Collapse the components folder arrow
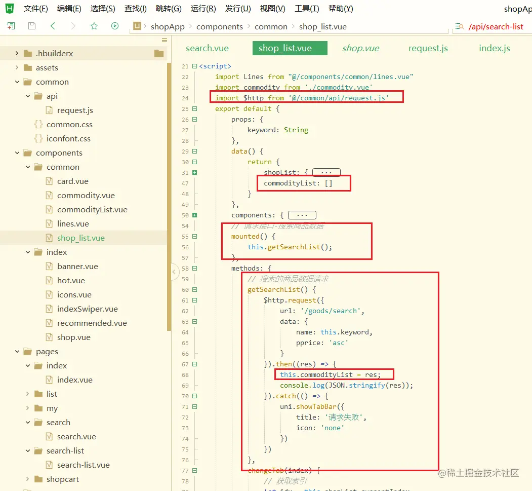 point(17,153)
